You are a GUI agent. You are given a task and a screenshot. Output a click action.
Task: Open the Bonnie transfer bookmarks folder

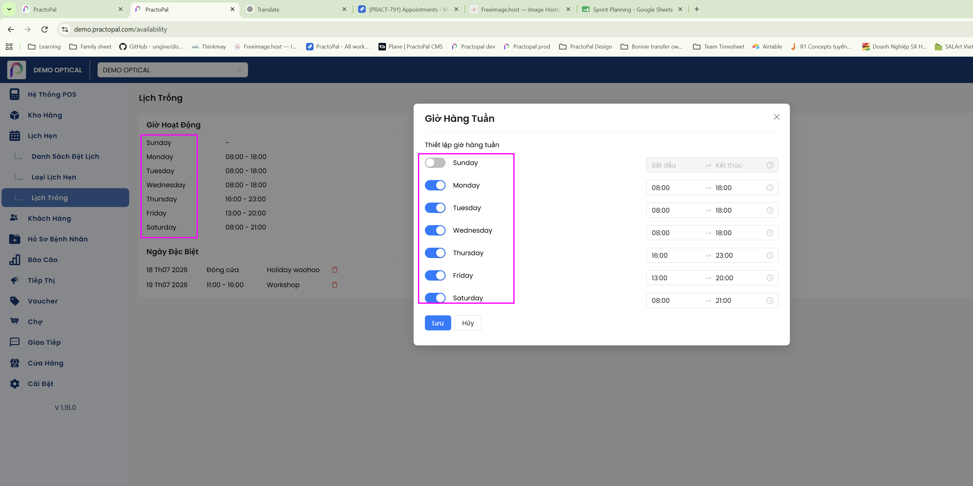click(x=652, y=47)
